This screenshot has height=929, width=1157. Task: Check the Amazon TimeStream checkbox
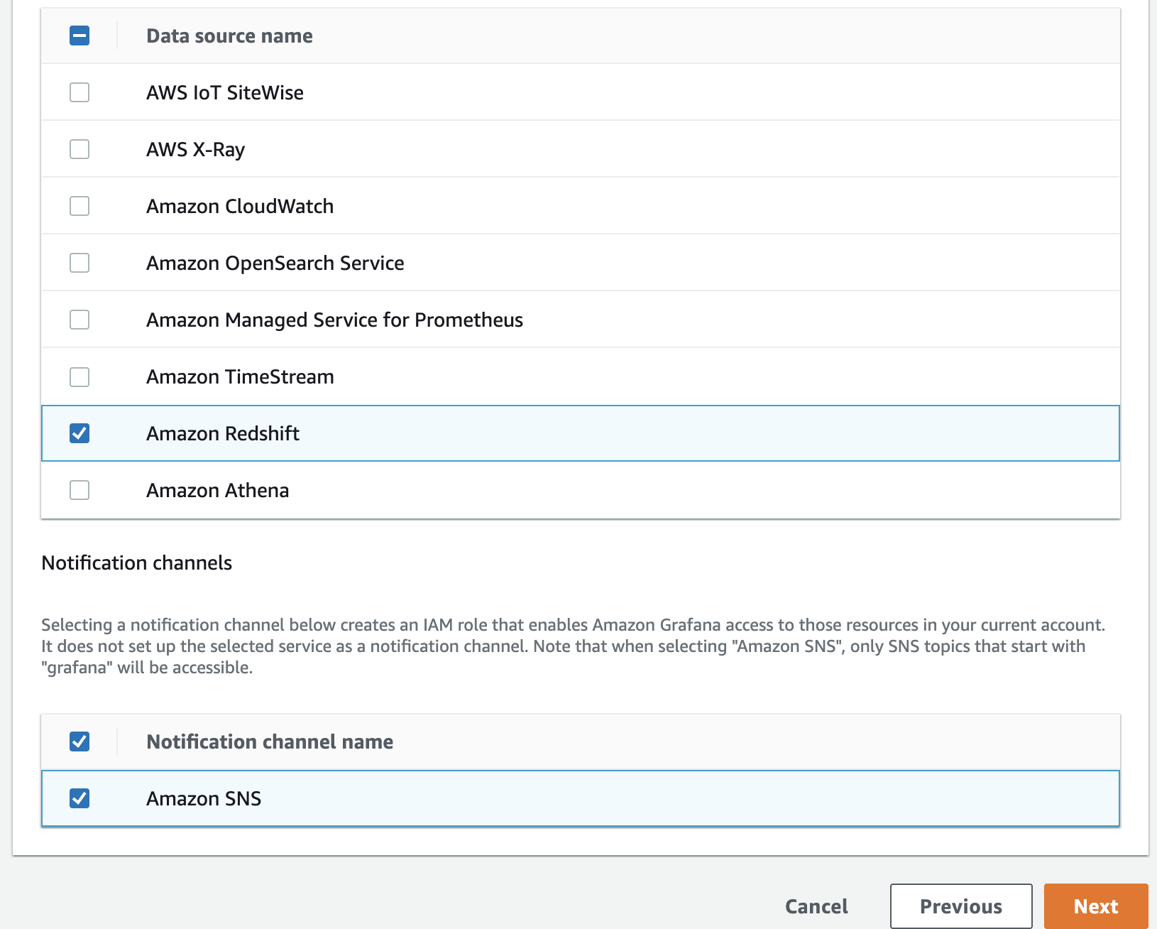[x=79, y=376]
